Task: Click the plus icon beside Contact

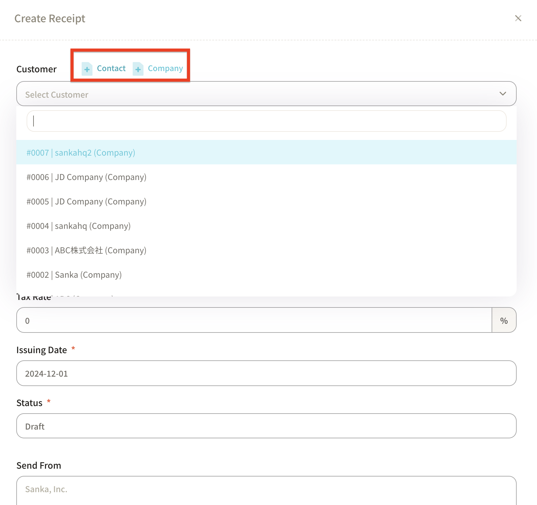Action: [x=87, y=69]
